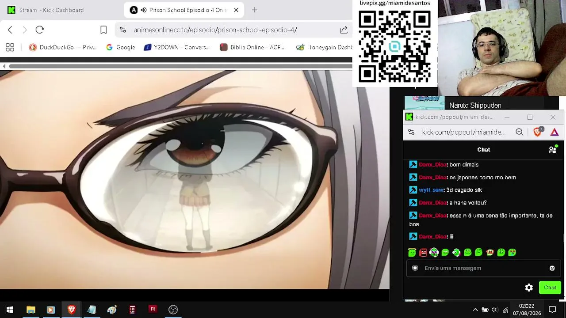This screenshot has height=318, width=566.
Task: Switch to Brave browser in taskbar
Action: pyautogui.click(x=71, y=310)
